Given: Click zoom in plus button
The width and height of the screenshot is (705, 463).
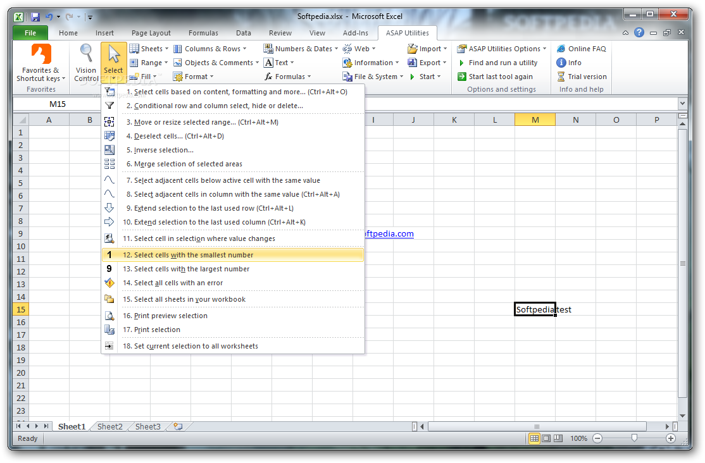Looking at the screenshot, I should coord(670,438).
